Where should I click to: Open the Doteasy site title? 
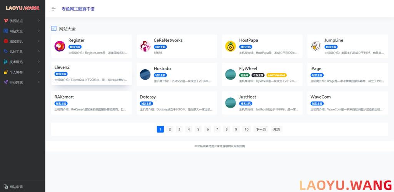[x=148, y=97]
